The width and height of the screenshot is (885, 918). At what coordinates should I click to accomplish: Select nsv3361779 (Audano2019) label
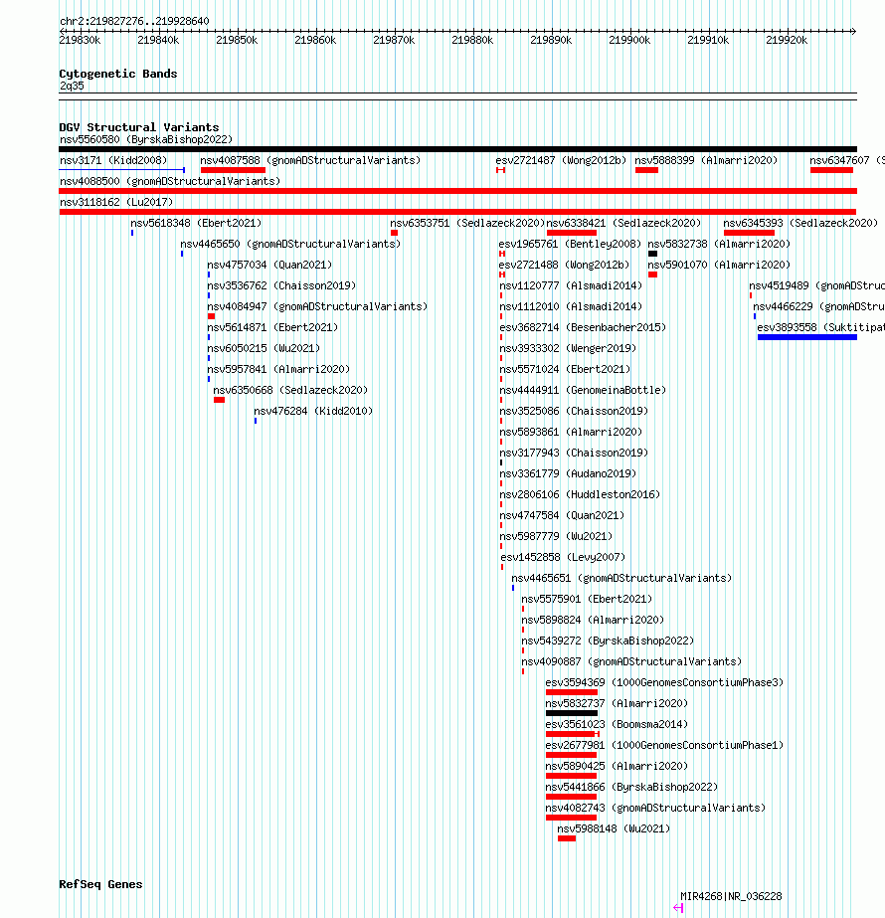568,473
